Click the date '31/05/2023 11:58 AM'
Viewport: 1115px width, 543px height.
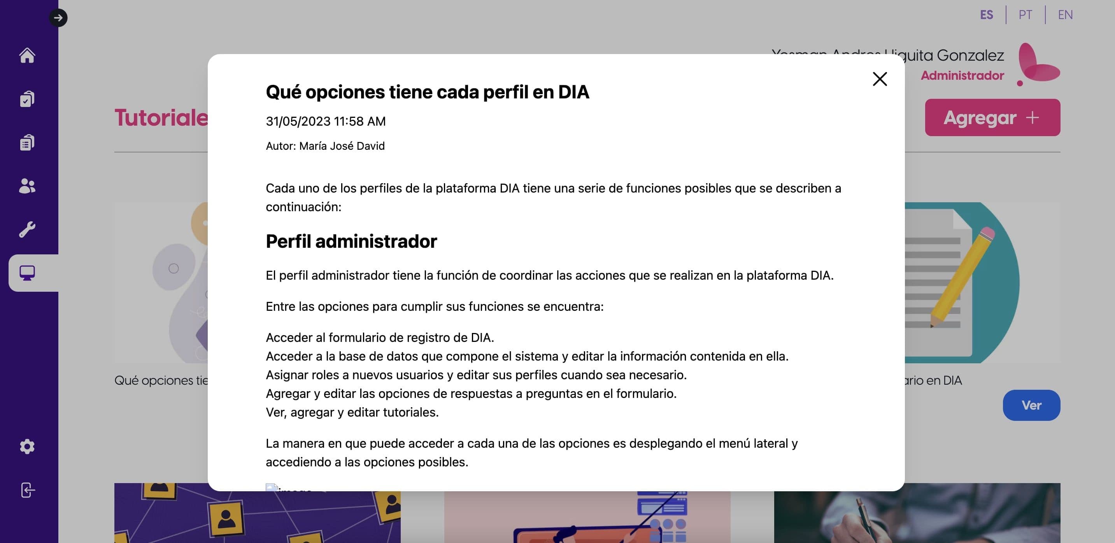click(x=326, y=121)
